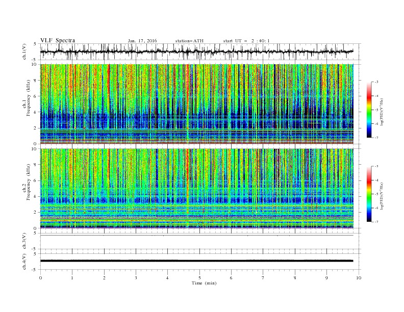Image resolution: width=404 pixels, height=312 pixels.
Task: Click the ch.1 spectrogram color scale bar
Action: coord(369,110)
